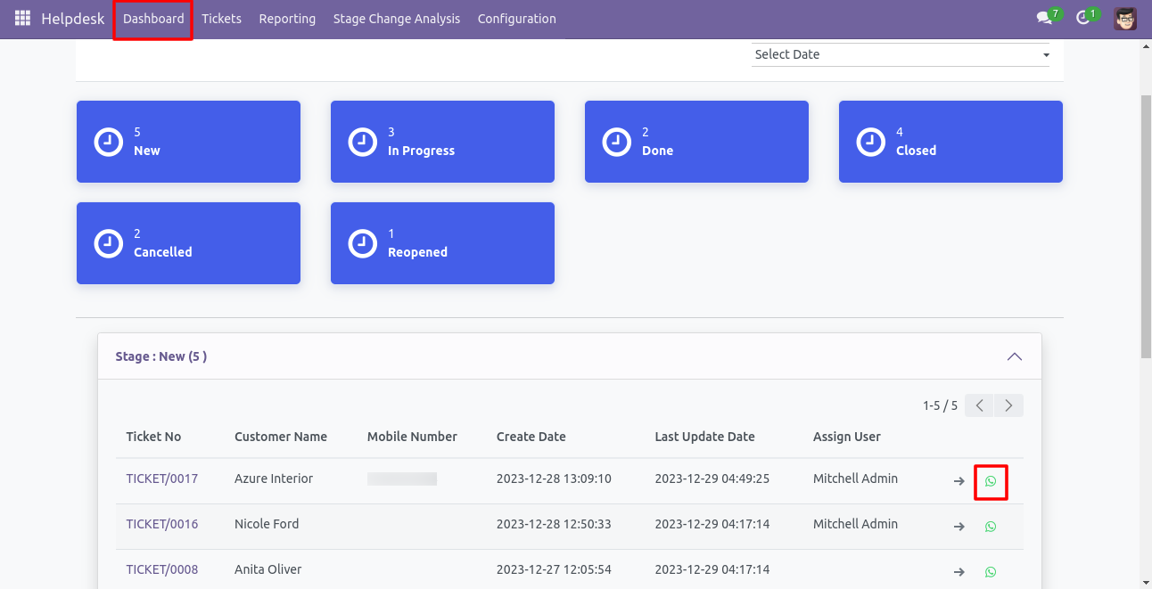This screenshot has width=1152, height=589.
Task: Click clock icon on Closed card
Action: click(870, 142)
